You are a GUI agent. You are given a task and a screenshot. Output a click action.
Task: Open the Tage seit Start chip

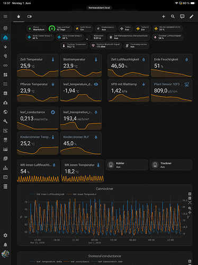tap(60, 29)
